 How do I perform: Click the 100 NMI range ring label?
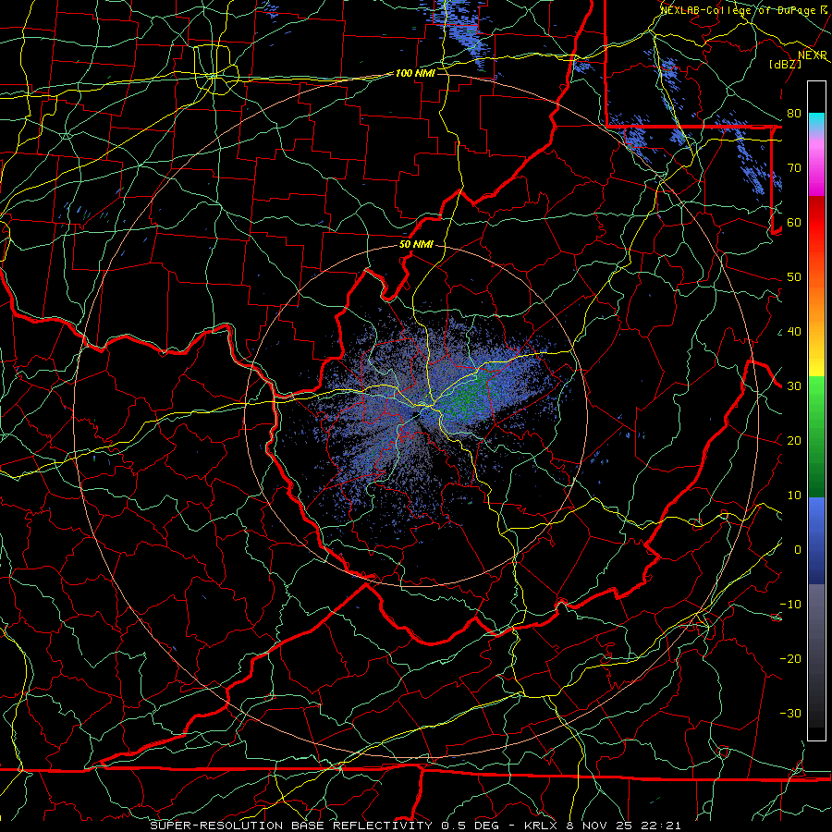(415, 73)
